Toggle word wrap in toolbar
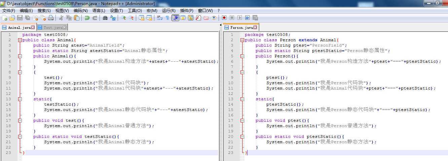The width and height of the screenshot is (448, 161). click(159, 18)
